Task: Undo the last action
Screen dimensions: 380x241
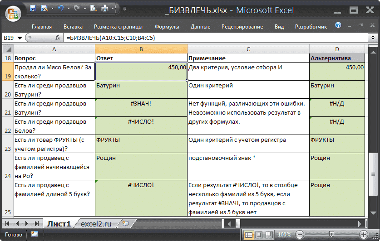Action: coord(60,8)
